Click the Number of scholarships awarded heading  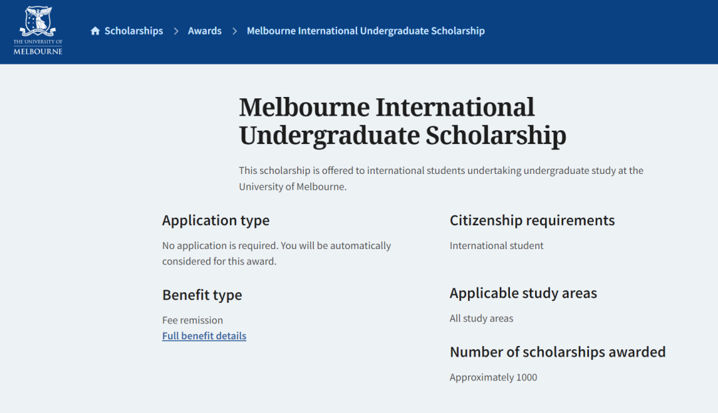pos(557,352)
